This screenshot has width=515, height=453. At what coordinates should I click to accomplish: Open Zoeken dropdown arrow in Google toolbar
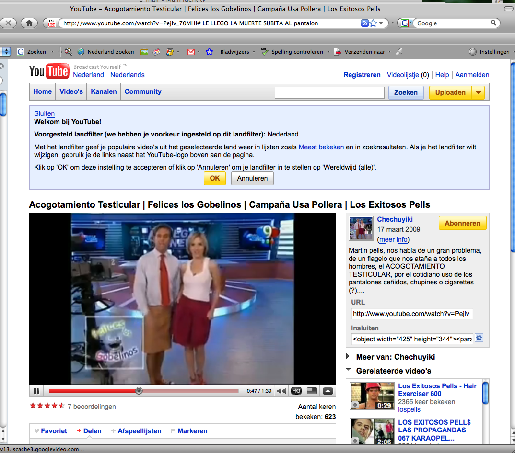click(x=52, y=52)
